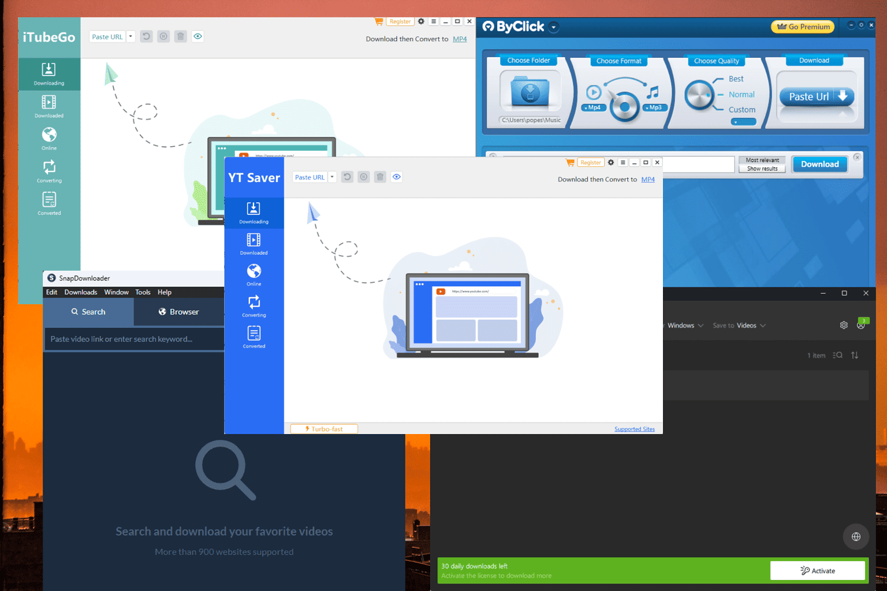887x591 pixels.
Task: Toggle the eye preview icon in YT Saver
Action: click(396, 177)
